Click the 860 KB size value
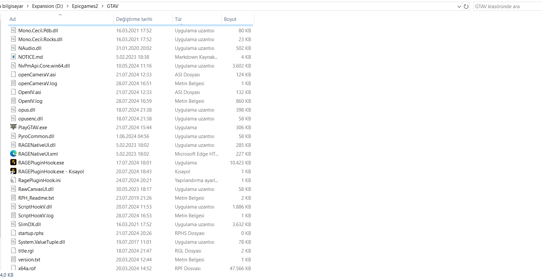Screen dimensions: 542x278 click(244, 101)
